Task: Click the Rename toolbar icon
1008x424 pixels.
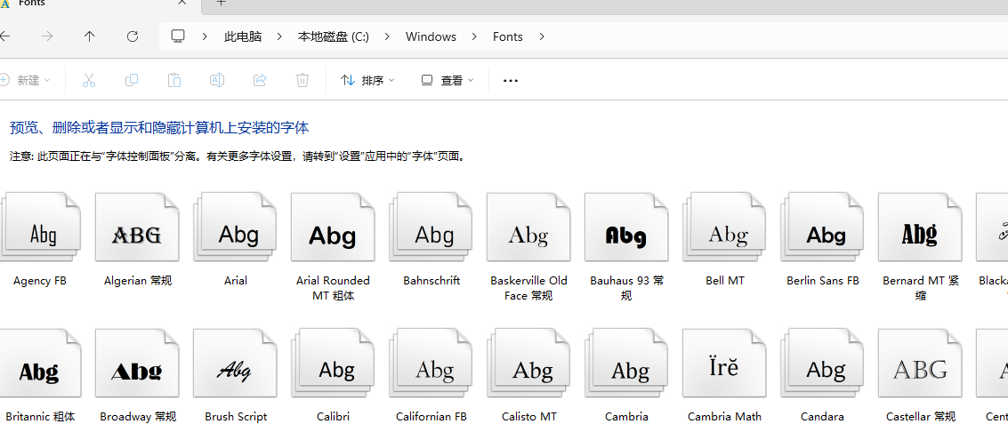Action: 217,80
